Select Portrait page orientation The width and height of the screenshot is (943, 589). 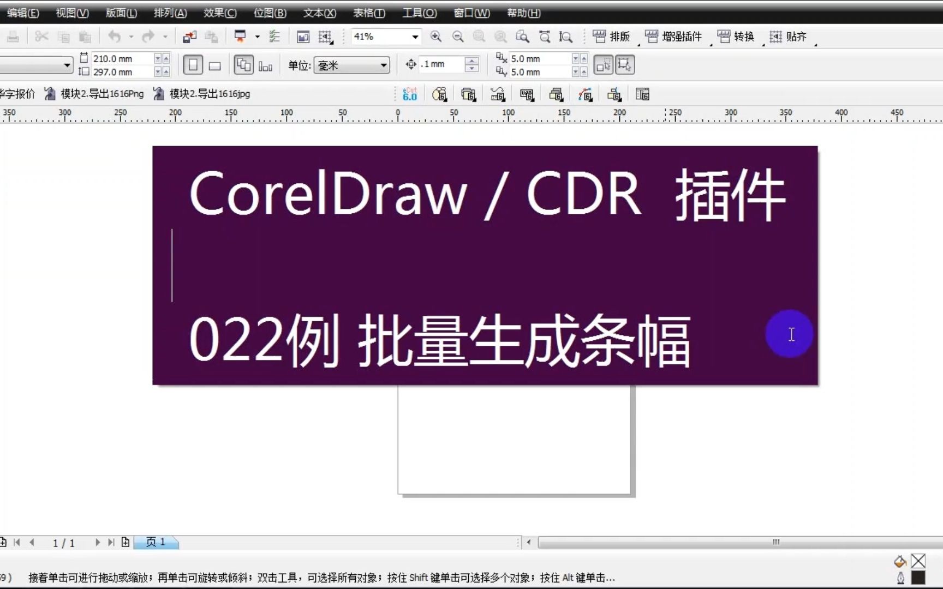(x=193, y=65)
